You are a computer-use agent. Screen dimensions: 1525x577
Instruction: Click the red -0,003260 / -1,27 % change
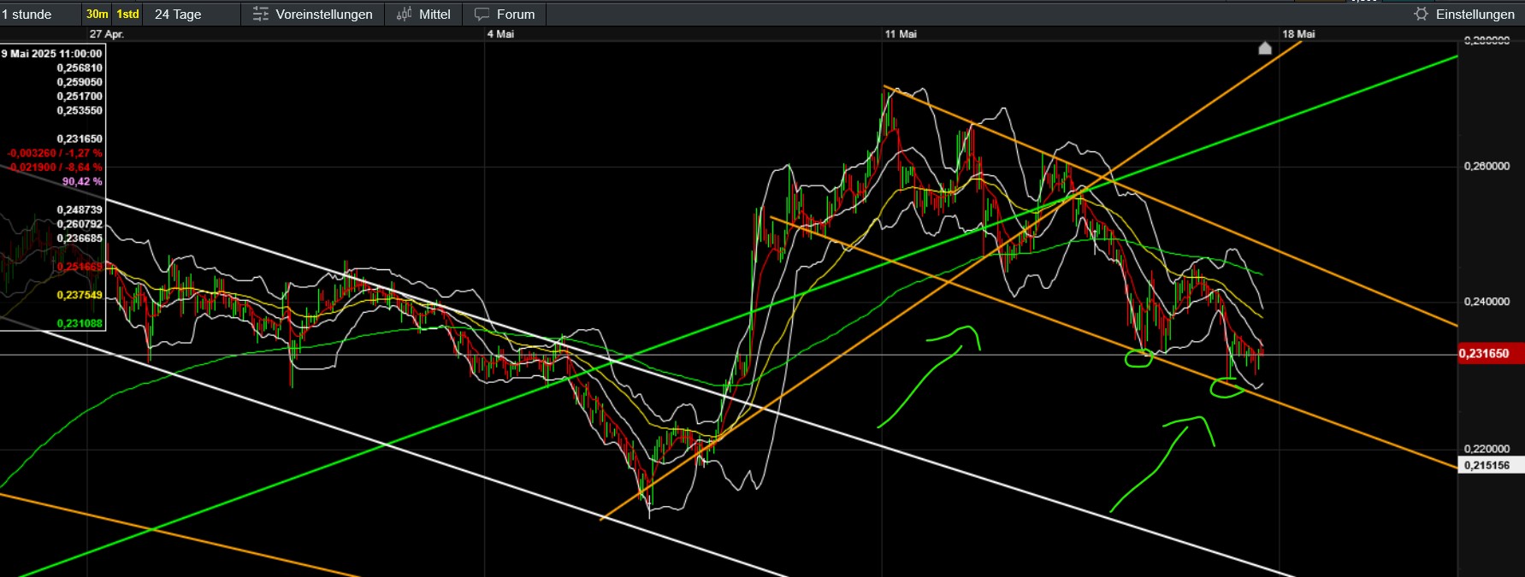pyautogui.click(x=55, y=153)
